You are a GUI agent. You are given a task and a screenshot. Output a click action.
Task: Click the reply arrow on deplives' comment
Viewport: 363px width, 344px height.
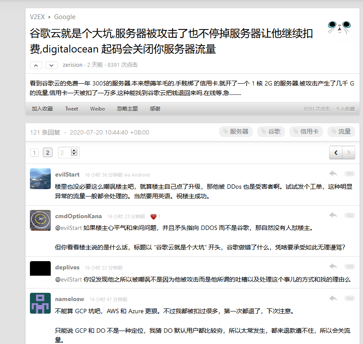point(333,266)
